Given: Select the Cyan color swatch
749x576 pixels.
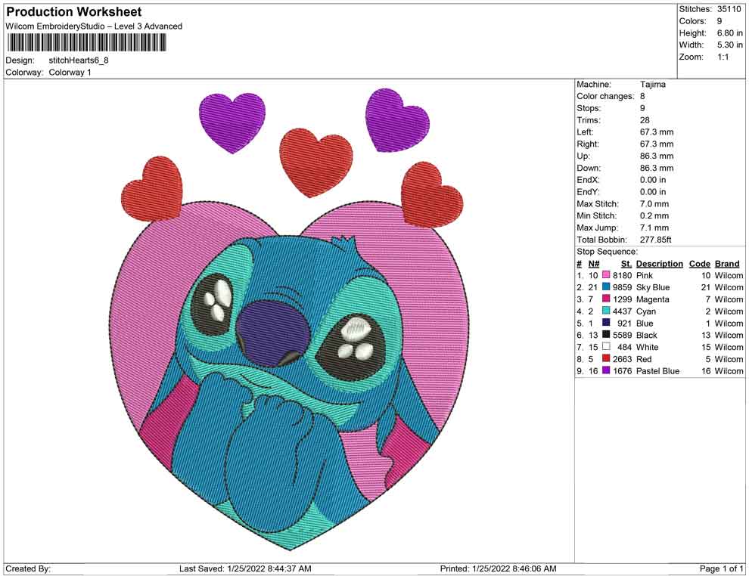Looking at the screenshot, I should tap(606, 311).
